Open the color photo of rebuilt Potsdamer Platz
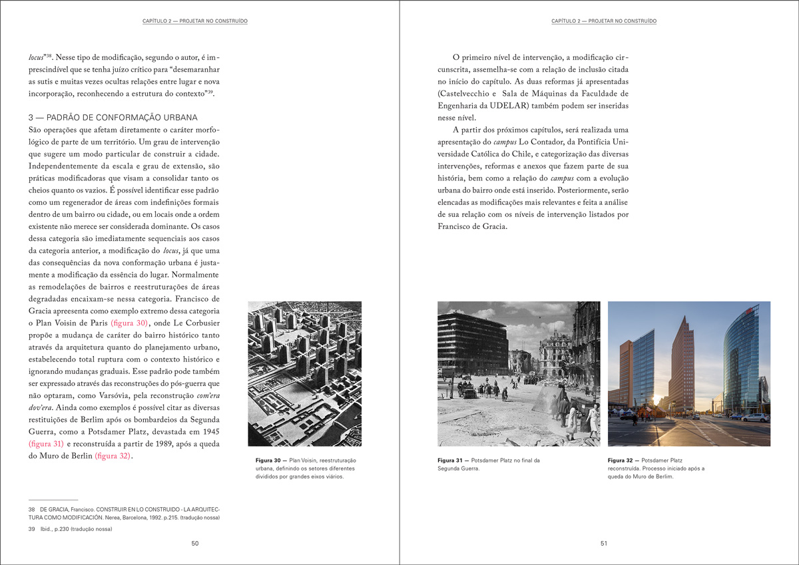 coord(689,373)
